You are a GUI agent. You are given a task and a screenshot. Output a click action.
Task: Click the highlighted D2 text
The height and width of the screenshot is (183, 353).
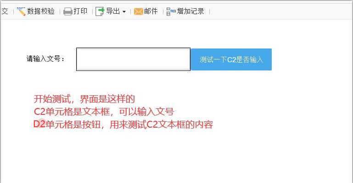(39, 124)
